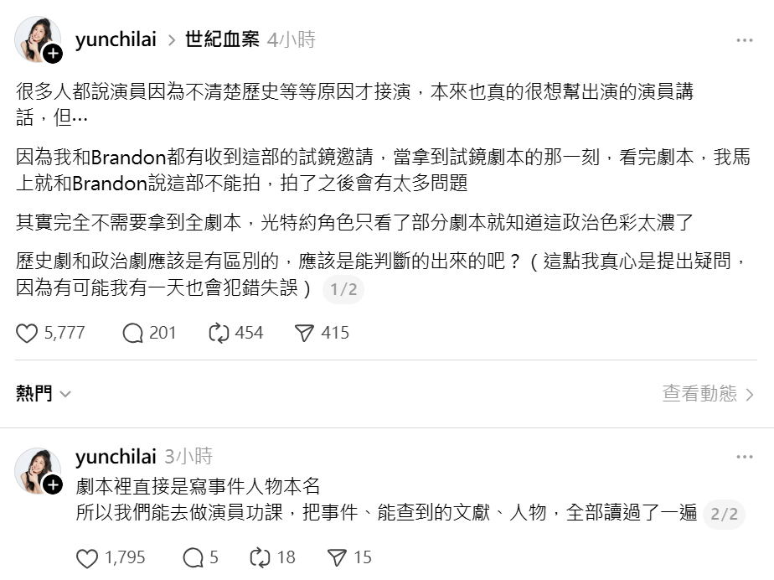Expand the 熱門 sort dropdown
This screenshot has height=580, width=774.
pos(44,393)
